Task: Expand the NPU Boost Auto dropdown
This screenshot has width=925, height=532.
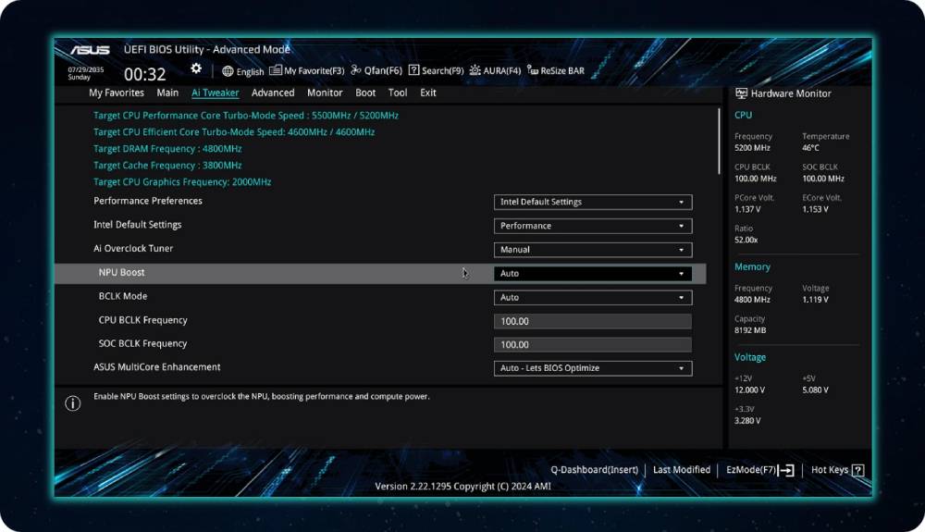Action: click(x=593, y=274)
